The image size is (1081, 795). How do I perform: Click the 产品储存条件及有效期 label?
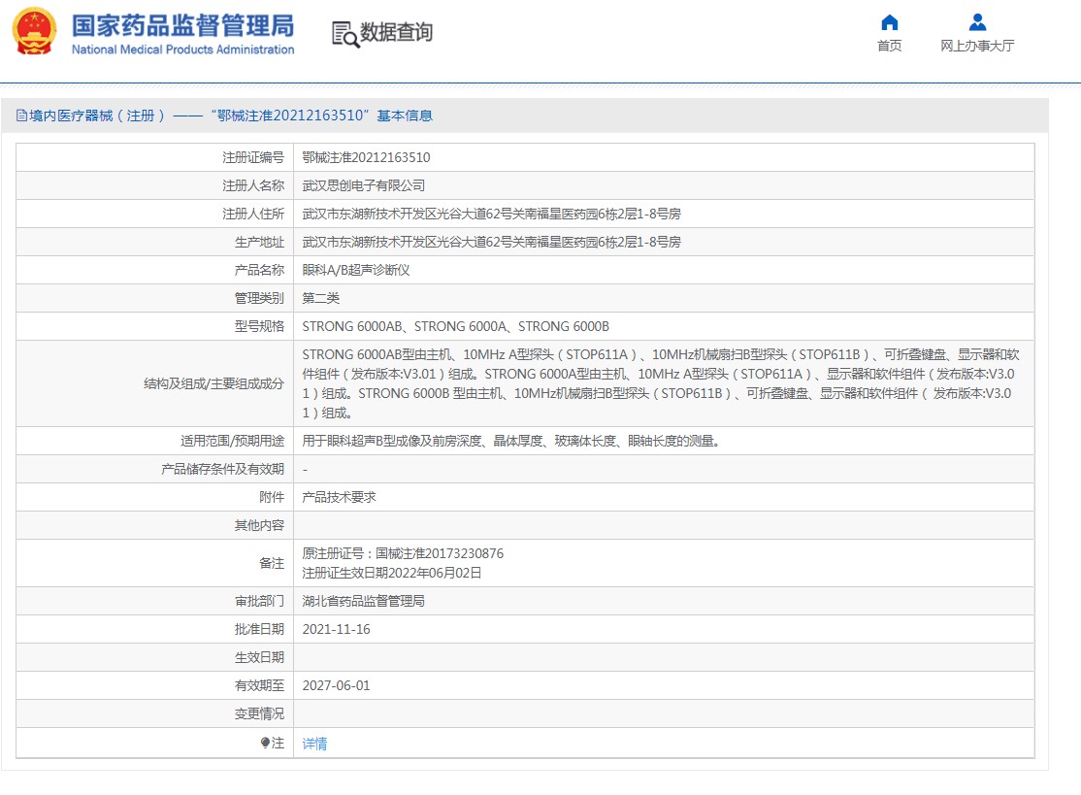(x=222, y=469)
